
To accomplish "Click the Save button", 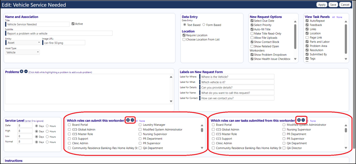I will 333,5.
